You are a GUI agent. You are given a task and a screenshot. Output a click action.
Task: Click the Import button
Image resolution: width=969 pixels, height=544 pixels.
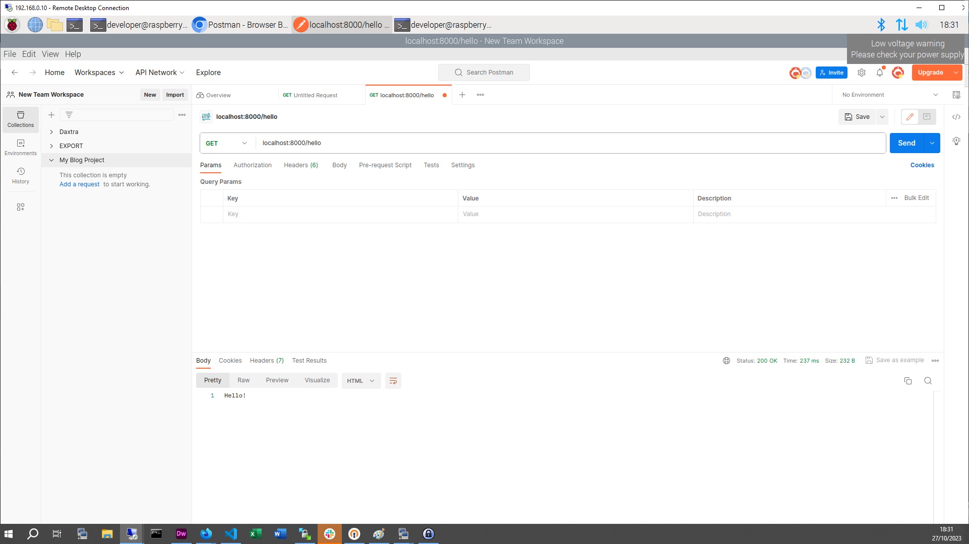[x=175, y=95]
